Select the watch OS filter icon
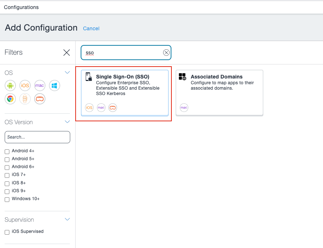 25,99
